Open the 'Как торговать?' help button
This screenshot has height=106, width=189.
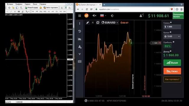(x=172, y=79)
